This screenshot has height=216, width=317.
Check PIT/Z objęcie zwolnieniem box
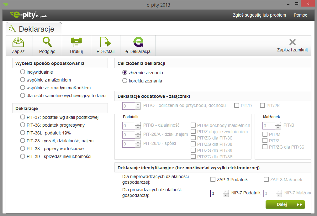(x=193, y=131)
